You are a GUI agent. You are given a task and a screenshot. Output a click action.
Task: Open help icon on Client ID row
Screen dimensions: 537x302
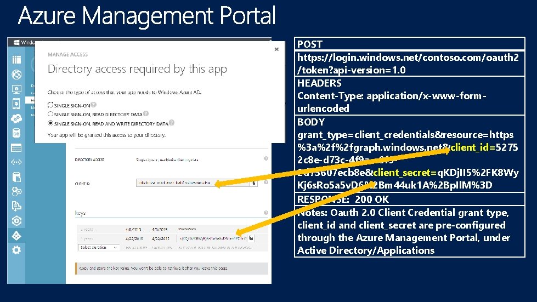(x=266, y=183)
